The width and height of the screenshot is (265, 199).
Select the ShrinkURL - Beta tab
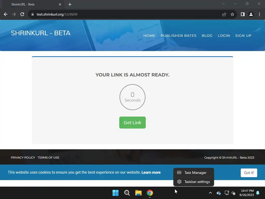[33, 4]
